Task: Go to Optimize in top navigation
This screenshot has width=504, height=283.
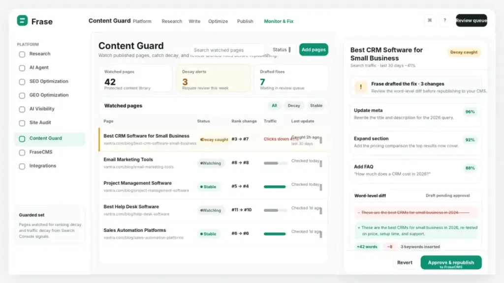Action: pos(218,21)
